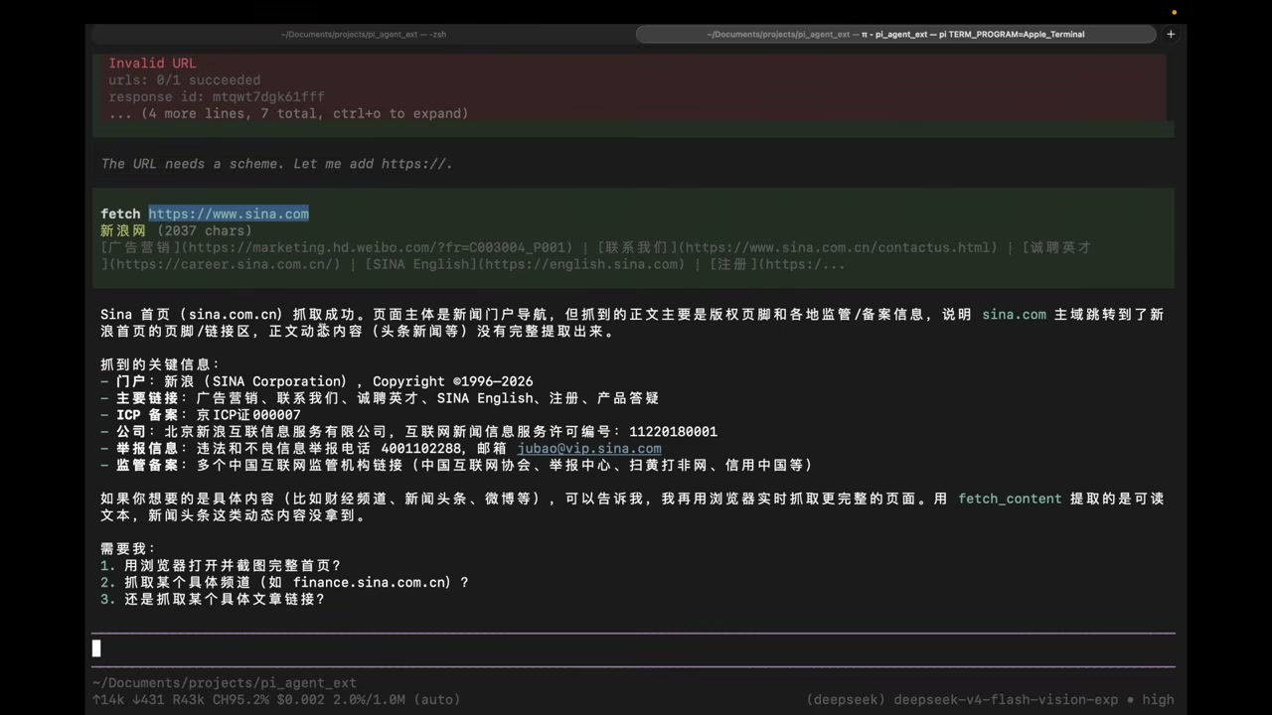Click the fetch_content highlighted term
Viewport: 1272px width, 715px height.
pyautogui.click(x=1010, y=499)
